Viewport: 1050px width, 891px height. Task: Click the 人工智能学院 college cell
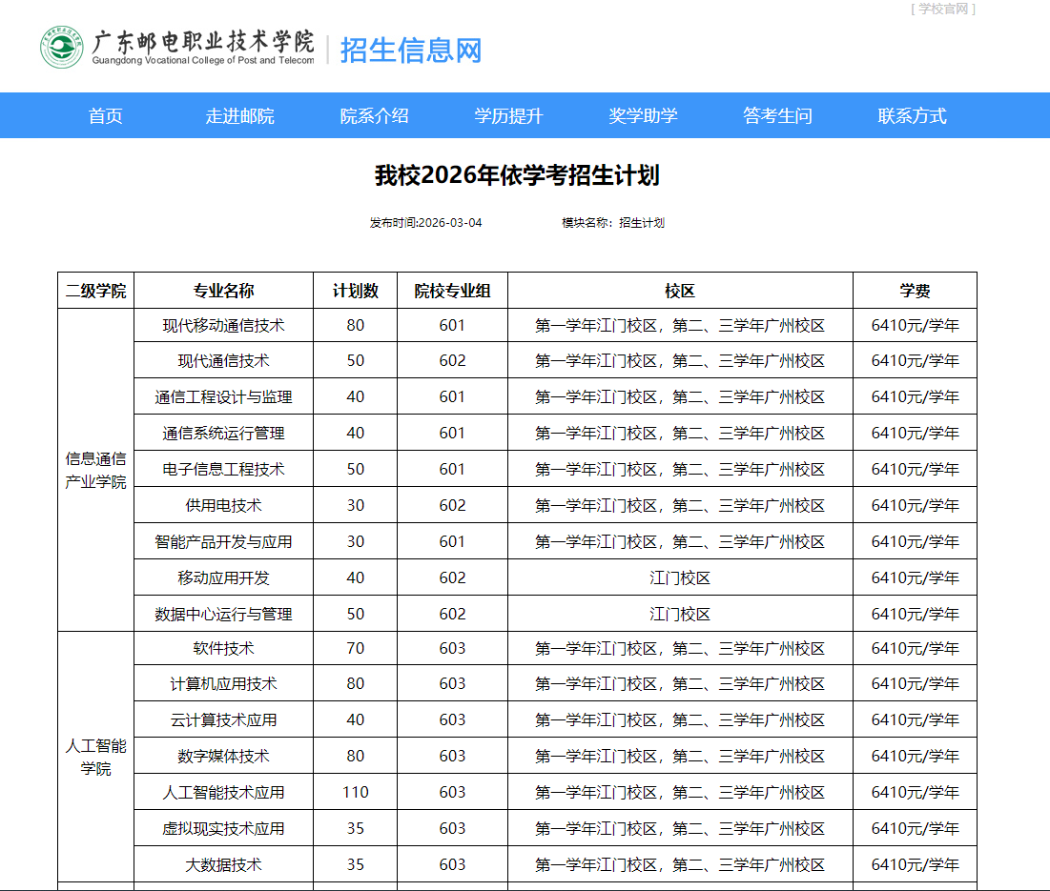click(x=94, y=756)
